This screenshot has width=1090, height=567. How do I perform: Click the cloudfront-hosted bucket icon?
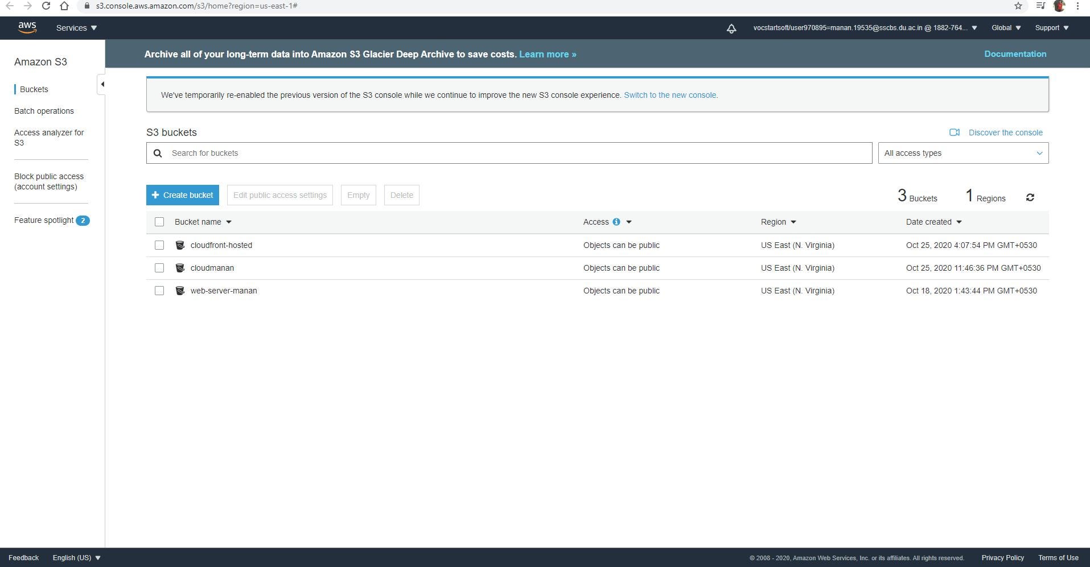(x=180, y=245)
